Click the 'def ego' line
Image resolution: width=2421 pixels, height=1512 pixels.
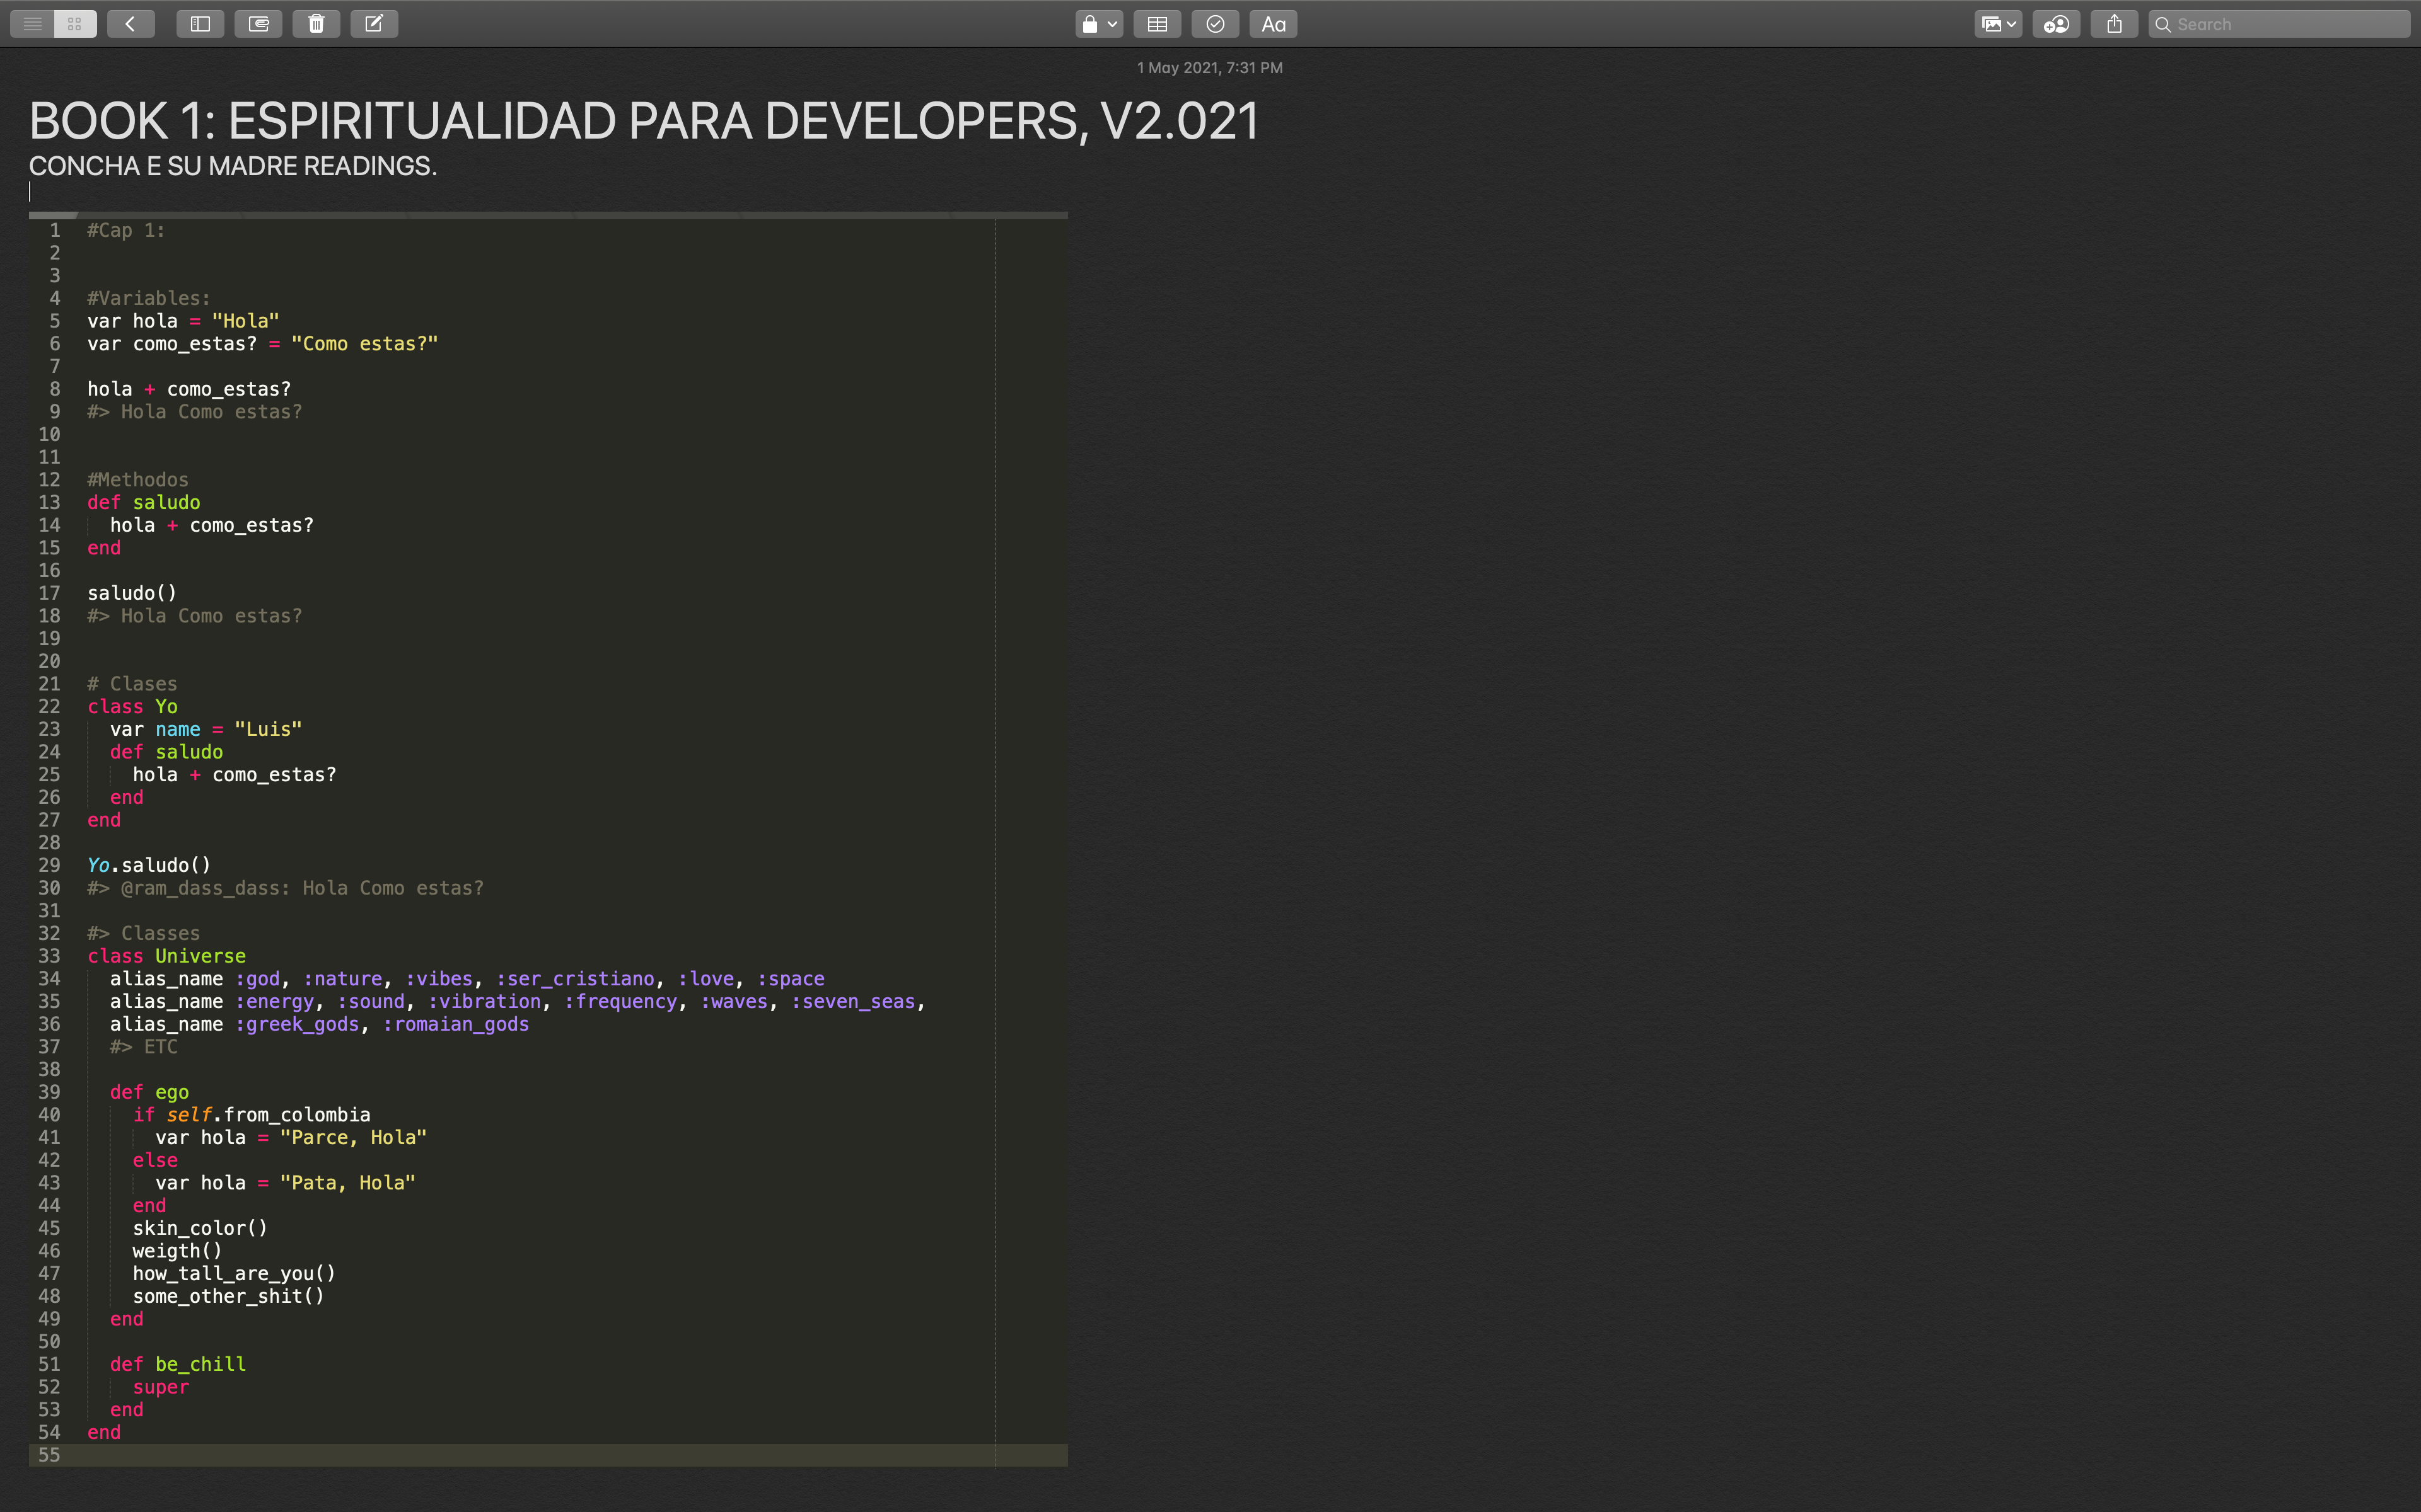coord(149,1092)
